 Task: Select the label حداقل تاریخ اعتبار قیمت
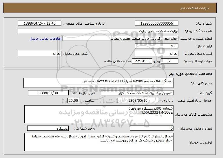[x=194, y=101]
